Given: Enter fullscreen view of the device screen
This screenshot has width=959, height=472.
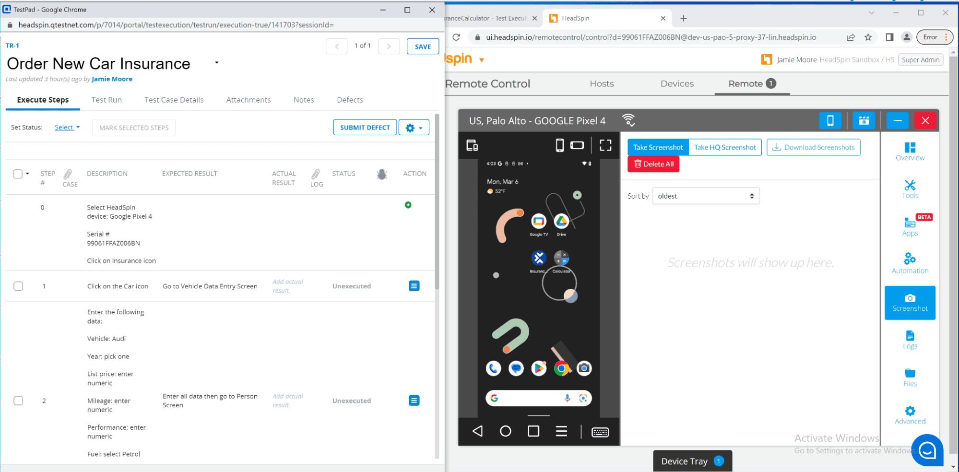Looking at the screenshot, I should (605, 145).
